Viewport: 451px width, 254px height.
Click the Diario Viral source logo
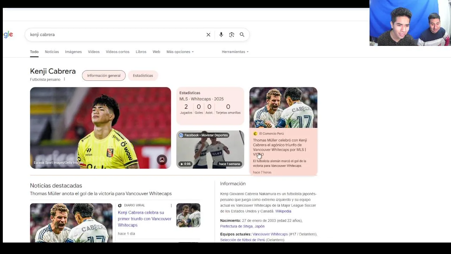point(120,205)
